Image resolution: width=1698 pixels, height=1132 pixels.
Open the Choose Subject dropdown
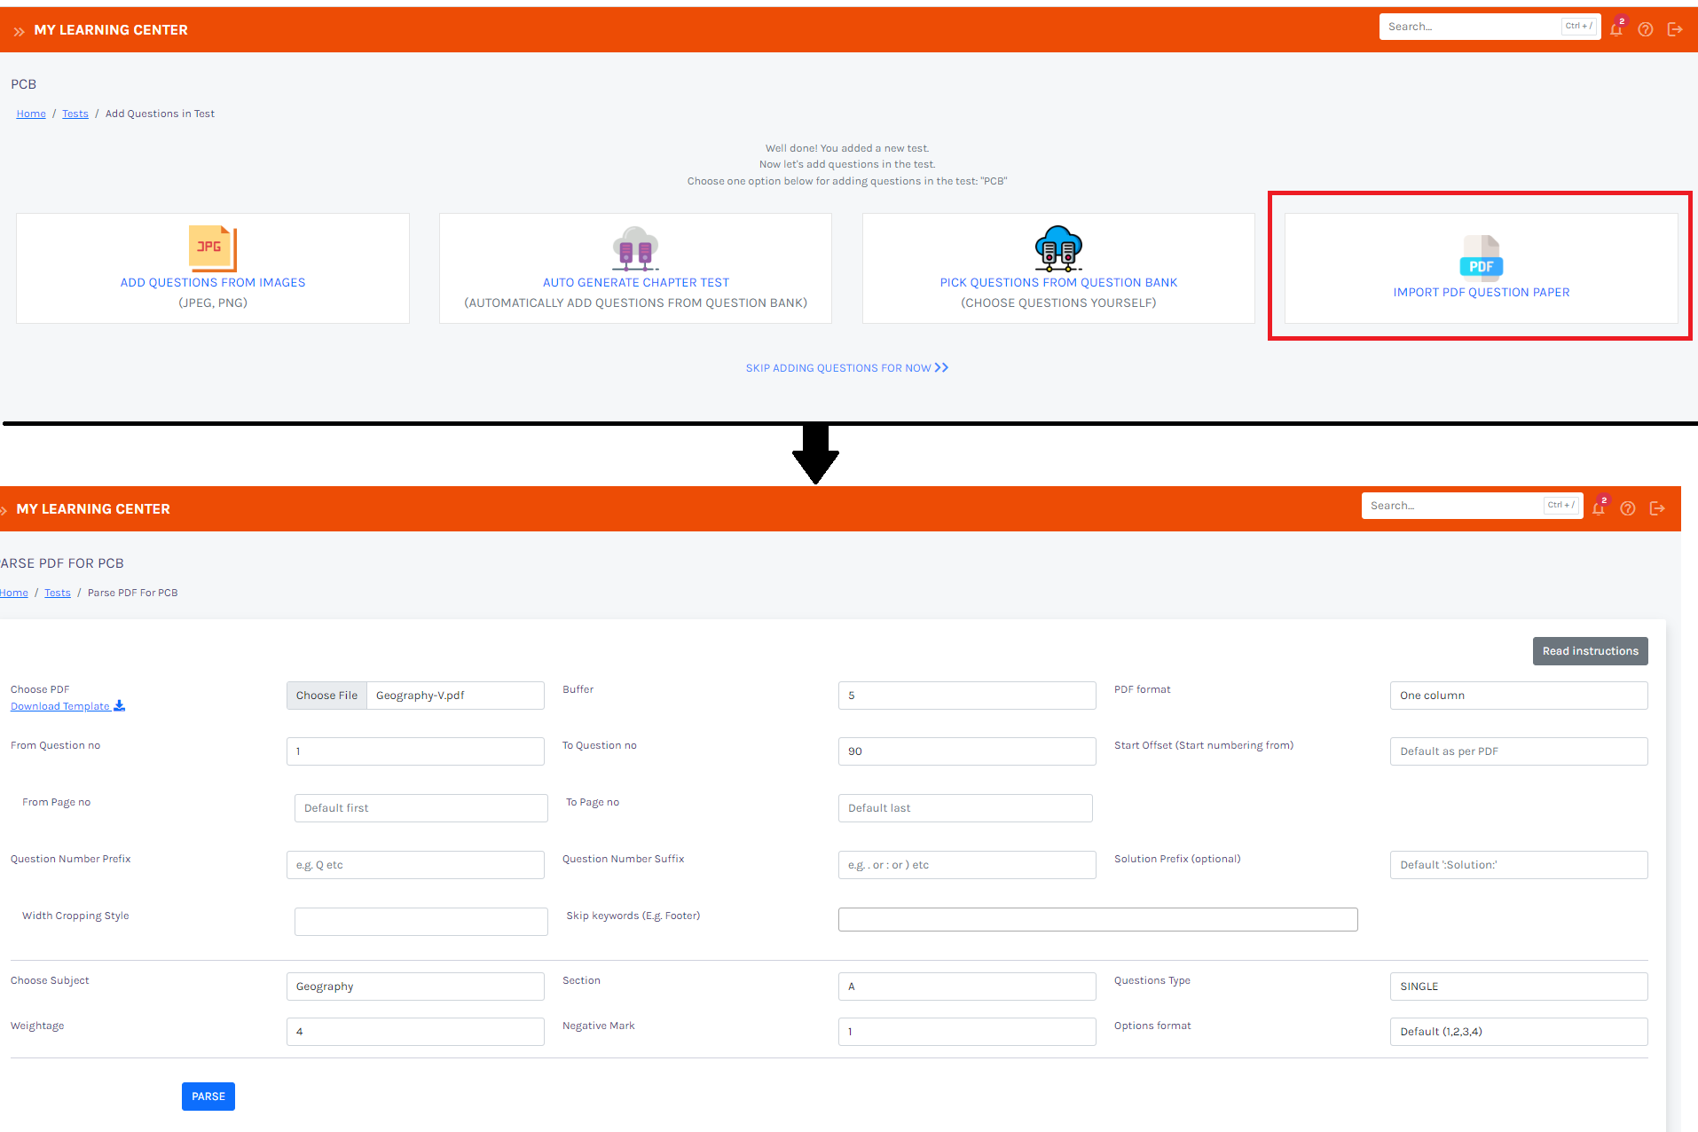pyautogui.click(x=414, y=987)
